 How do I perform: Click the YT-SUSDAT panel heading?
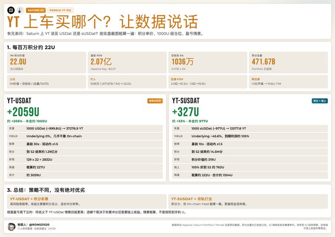coord(186,101)
